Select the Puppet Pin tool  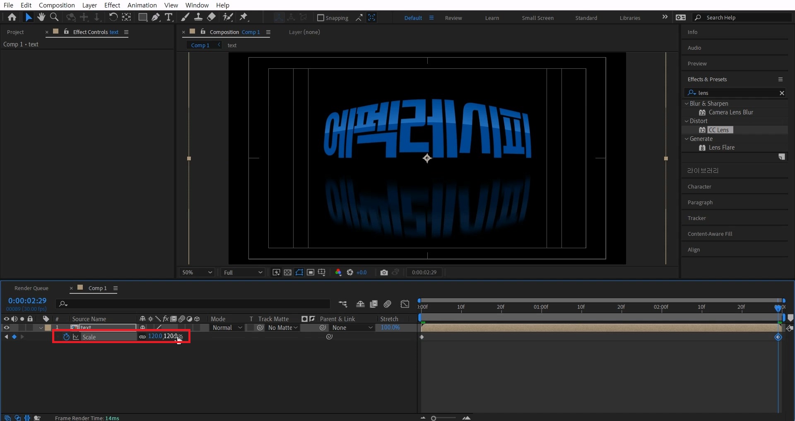243,17
